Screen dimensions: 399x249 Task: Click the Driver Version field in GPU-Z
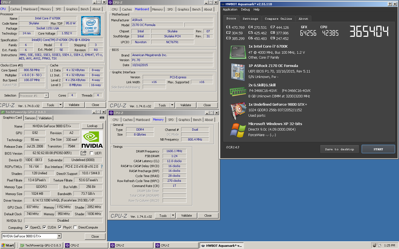click(x=63, y=200)
